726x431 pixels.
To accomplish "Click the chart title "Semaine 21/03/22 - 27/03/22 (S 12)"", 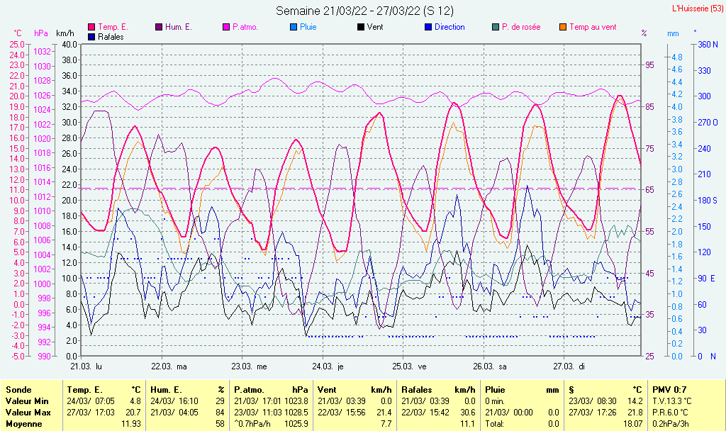I will coord(365,11).
